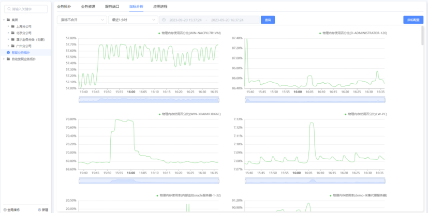Click the 新建 plus icon at bottom
428x213 pixels.
click(x=39, y=210)
